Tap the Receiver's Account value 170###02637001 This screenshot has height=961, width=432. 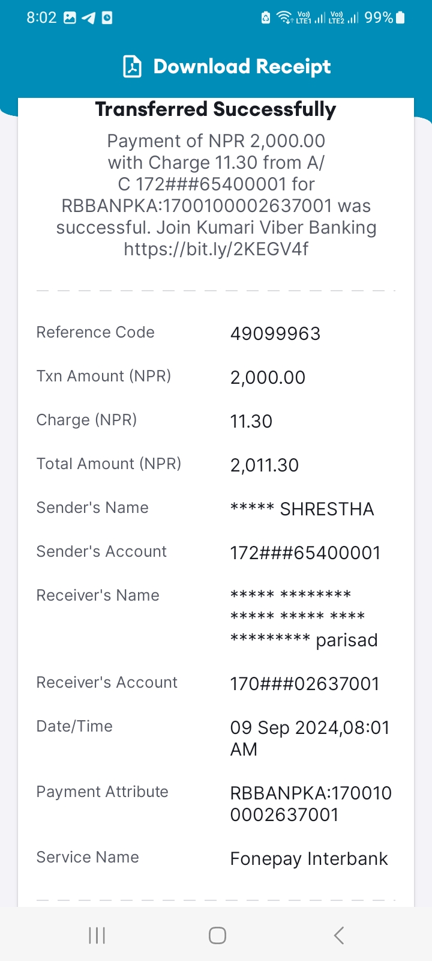305,684
